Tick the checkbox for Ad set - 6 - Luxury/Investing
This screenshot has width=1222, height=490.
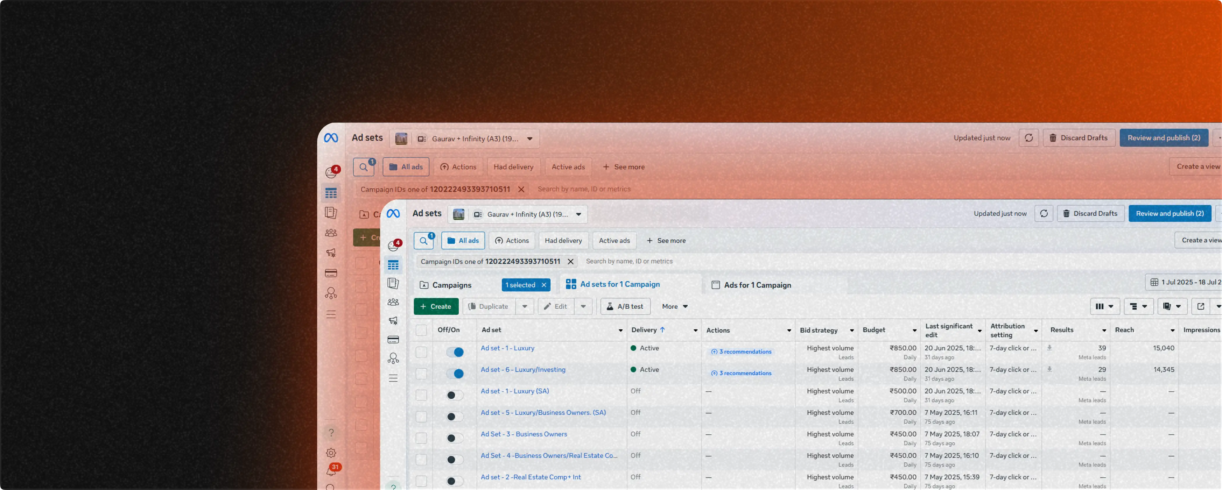pos(421,374)
